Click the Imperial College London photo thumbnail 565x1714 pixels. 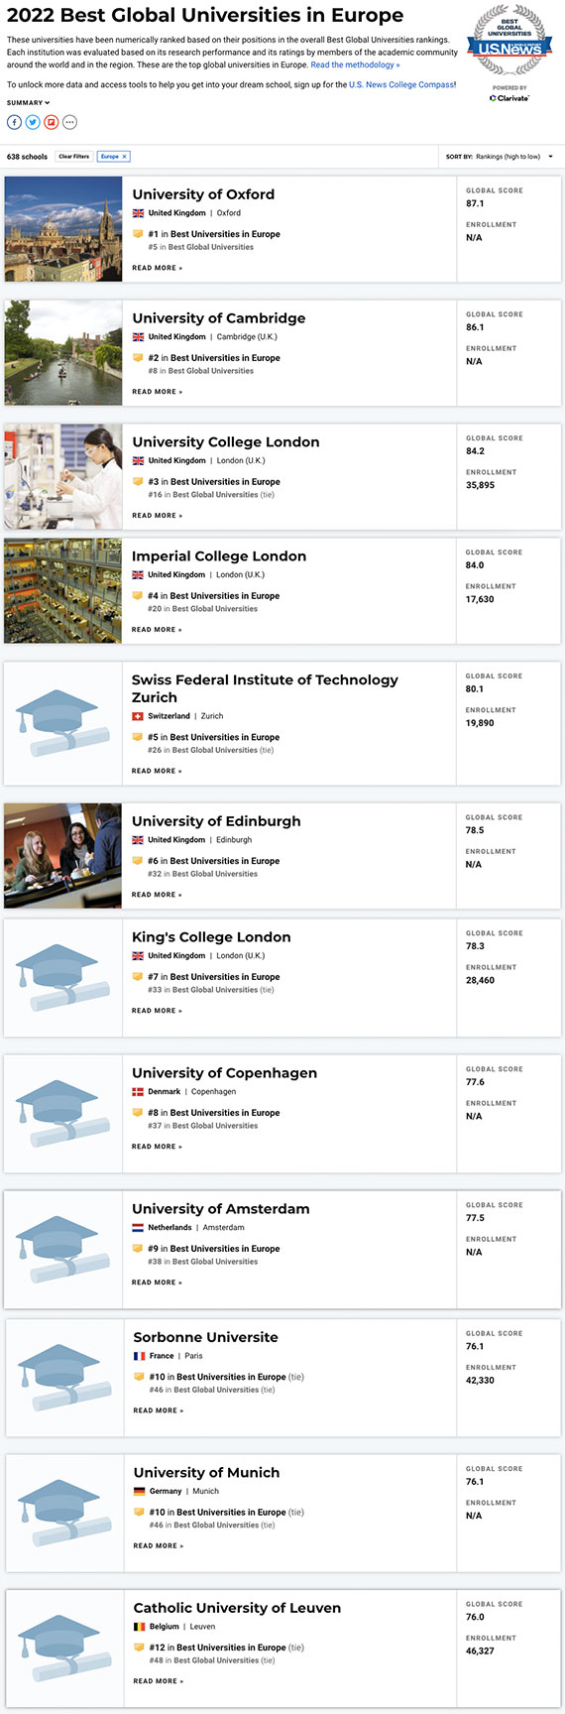(x=63, y=591)
